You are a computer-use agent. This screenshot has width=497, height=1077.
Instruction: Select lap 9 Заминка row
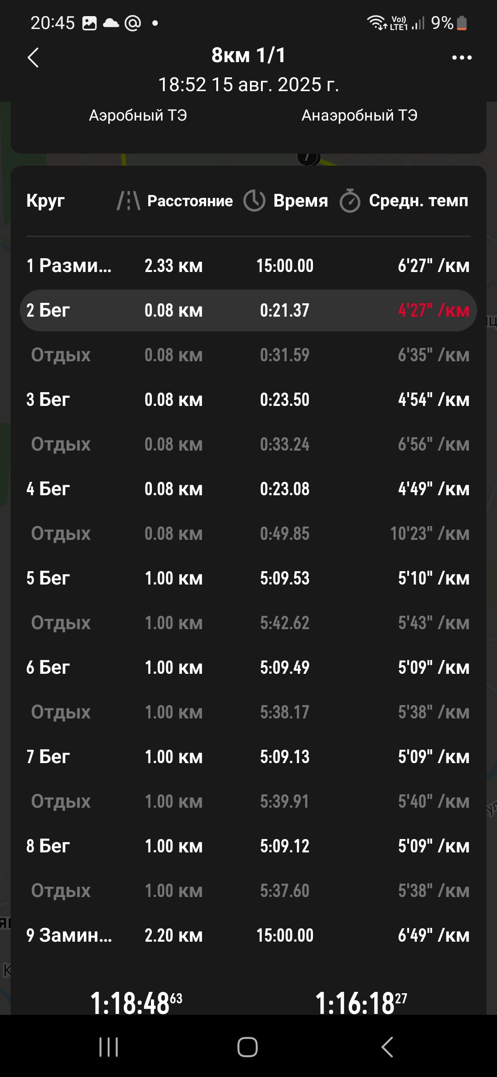tap(248, 935)
